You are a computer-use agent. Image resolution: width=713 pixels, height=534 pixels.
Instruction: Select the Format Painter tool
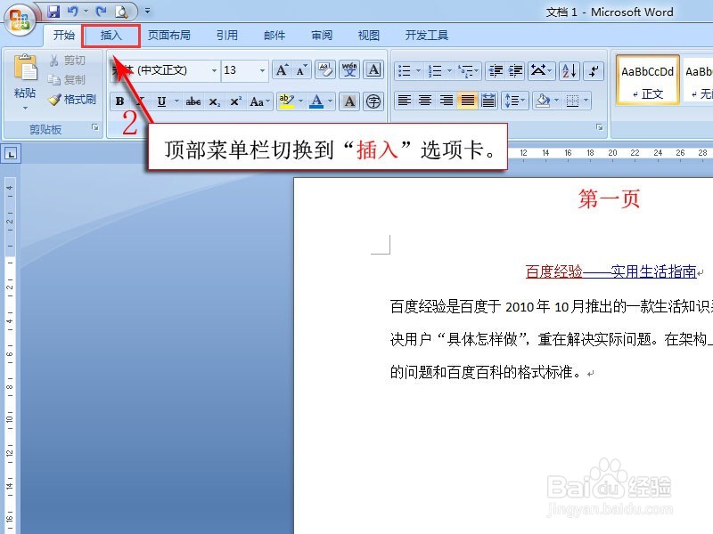73,100
